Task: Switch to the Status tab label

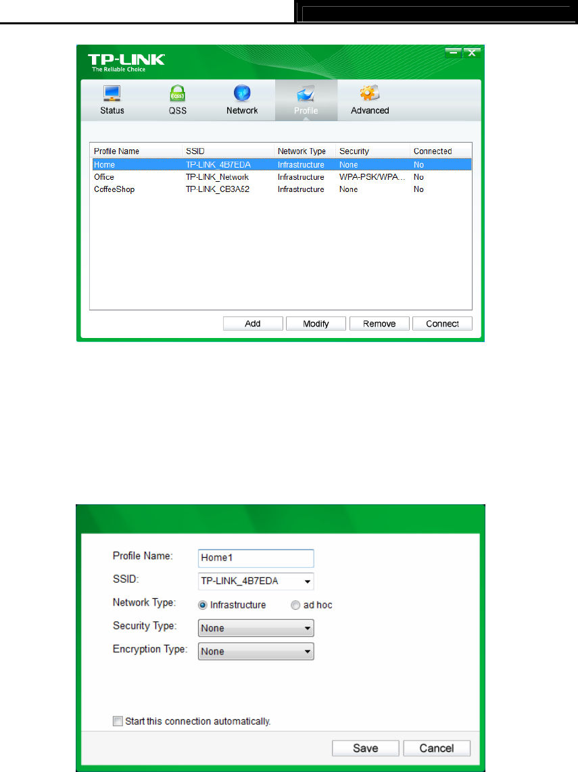Action: 112,111
